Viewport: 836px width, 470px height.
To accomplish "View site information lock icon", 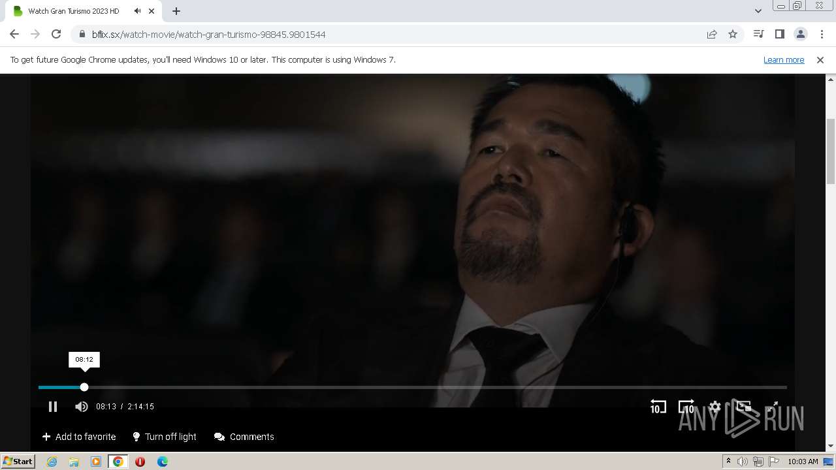I will 82,34.
